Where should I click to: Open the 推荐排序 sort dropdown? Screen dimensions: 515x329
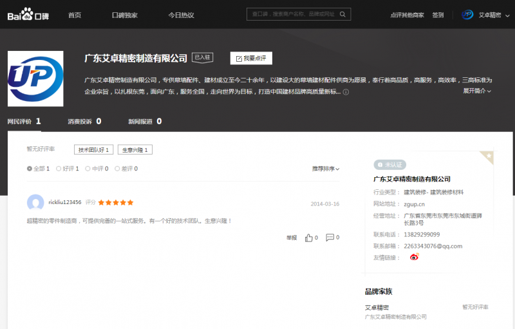[x=326, y=169]
